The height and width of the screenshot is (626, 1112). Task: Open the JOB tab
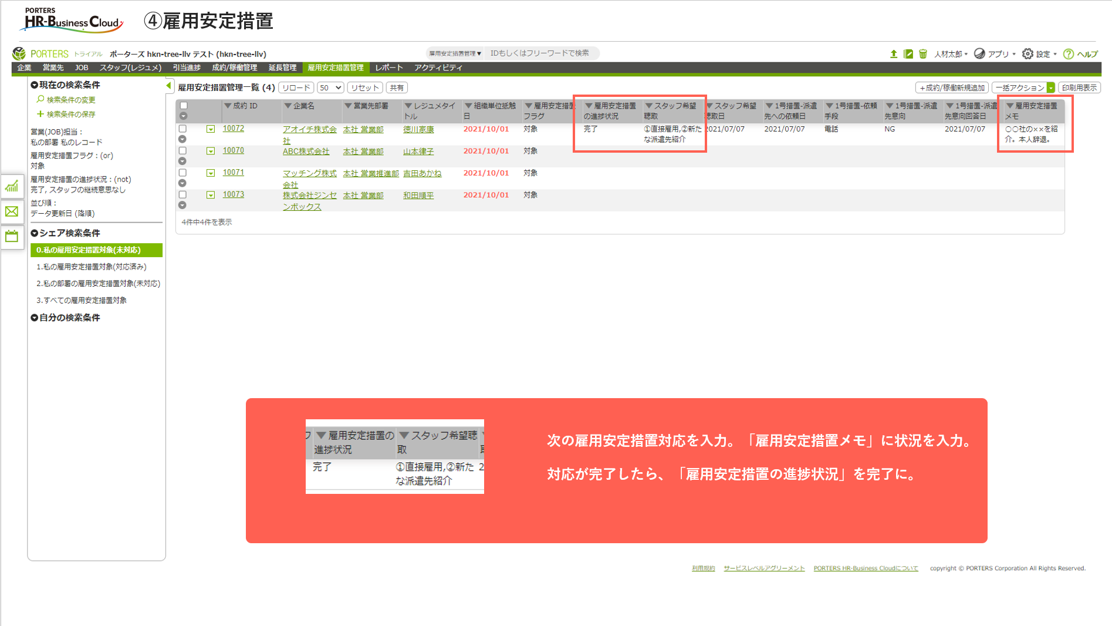coord(81,68)
